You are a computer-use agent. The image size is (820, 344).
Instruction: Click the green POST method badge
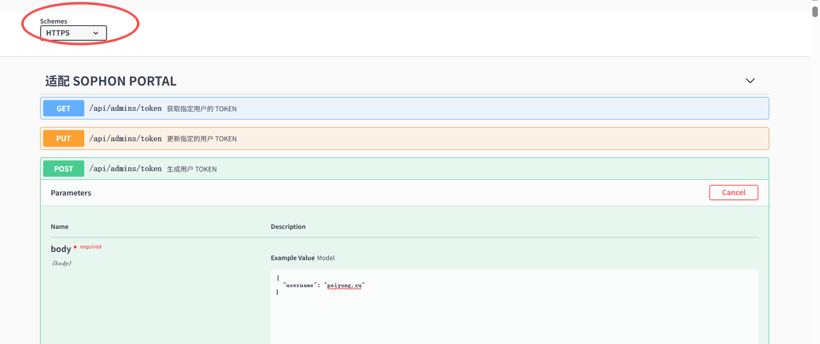63,169
